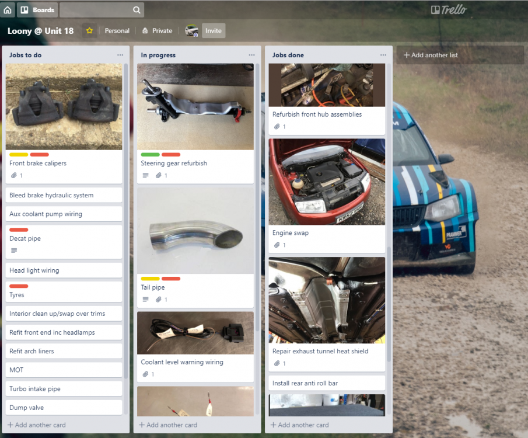This screenshot has width=528, height=438.
Task: Click attachment icon on Engine swap card
Action: click(x=277, y=245)
